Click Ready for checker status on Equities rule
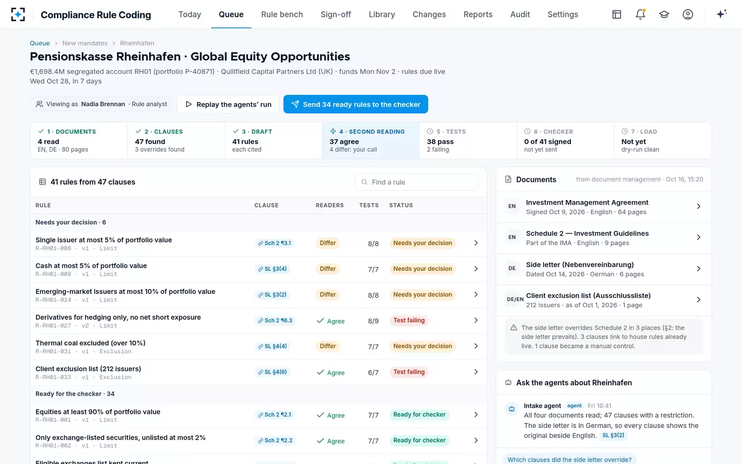742x464 pixels. click(x=419, y=415)
